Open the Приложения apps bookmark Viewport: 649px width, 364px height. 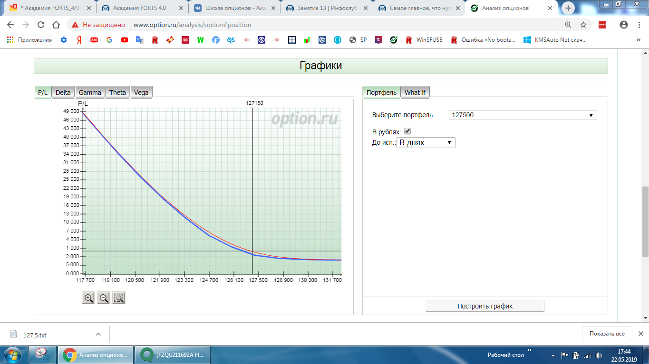pyautogui.click(x=29, y=40)
